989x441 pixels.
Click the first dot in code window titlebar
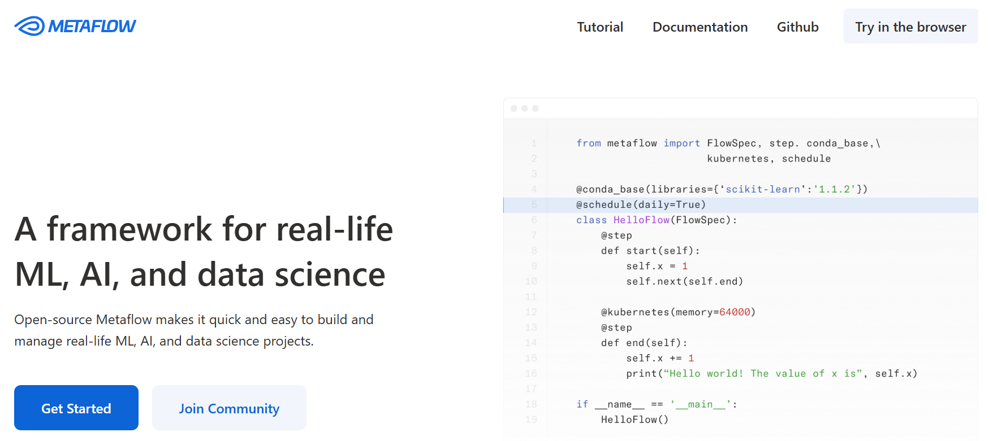click(514, 108)
